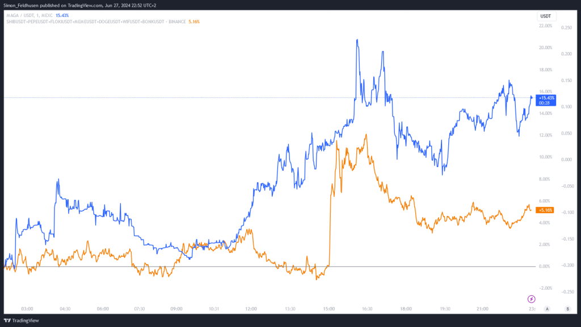Click the '10.00%' percent axis label
This screenshot has width=581, height=327.
(x=545, y=157)
